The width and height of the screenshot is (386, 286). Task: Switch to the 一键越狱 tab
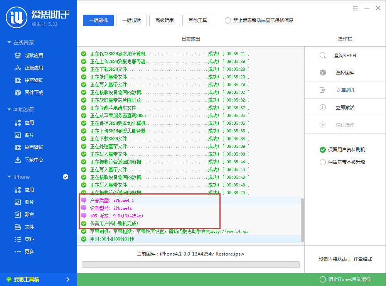coord(132,20)
